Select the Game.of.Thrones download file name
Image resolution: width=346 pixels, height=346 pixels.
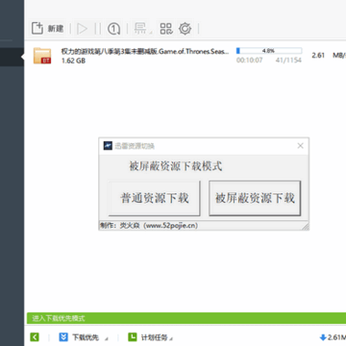click(145, 51)
